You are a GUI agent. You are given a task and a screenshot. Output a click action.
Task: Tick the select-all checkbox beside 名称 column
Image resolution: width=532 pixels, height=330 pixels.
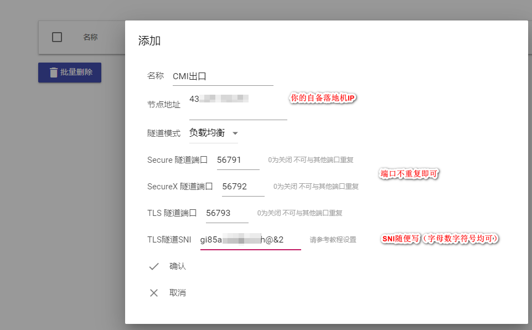click(57, 37)
